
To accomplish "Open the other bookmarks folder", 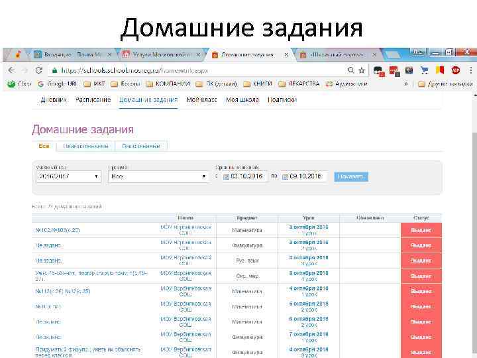I will [x=446, y=84].
